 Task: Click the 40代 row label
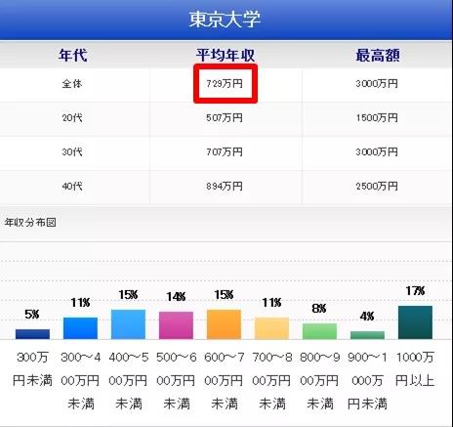72,186
